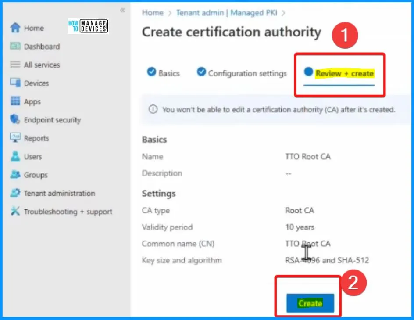The height and width of the screenshot is (320, 414).
Task: Click the info icon in the warning banner
Action: (x=153, y=109)
